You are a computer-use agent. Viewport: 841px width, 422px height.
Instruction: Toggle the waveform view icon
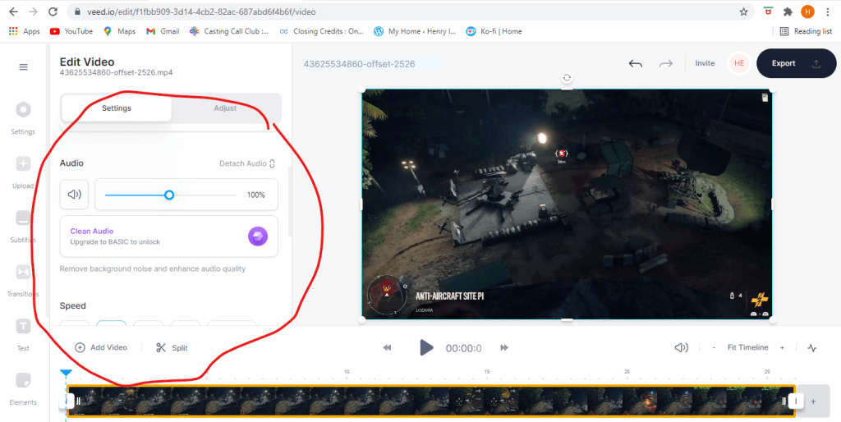(812, 347)
